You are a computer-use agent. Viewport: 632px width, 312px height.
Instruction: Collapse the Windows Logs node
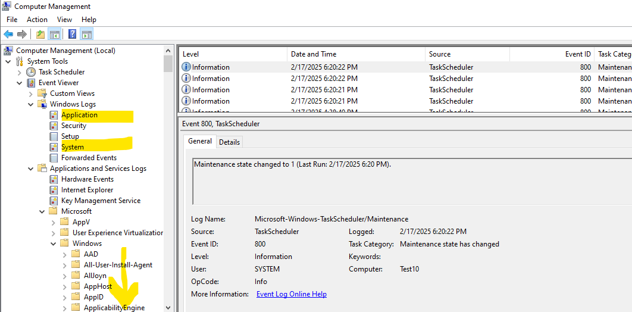(30, 104)
